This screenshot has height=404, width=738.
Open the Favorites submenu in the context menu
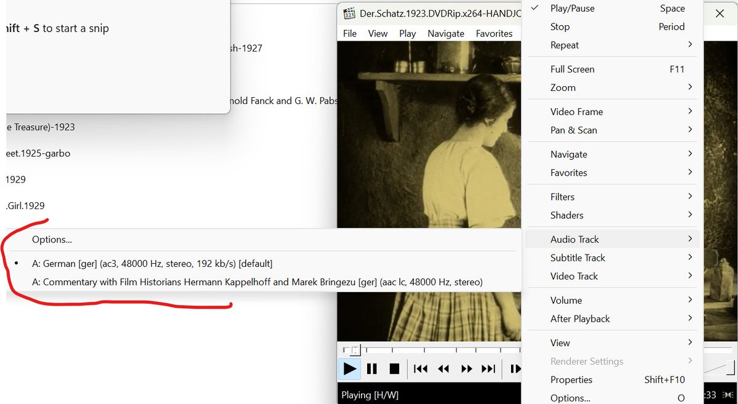(x=612, y=172)
